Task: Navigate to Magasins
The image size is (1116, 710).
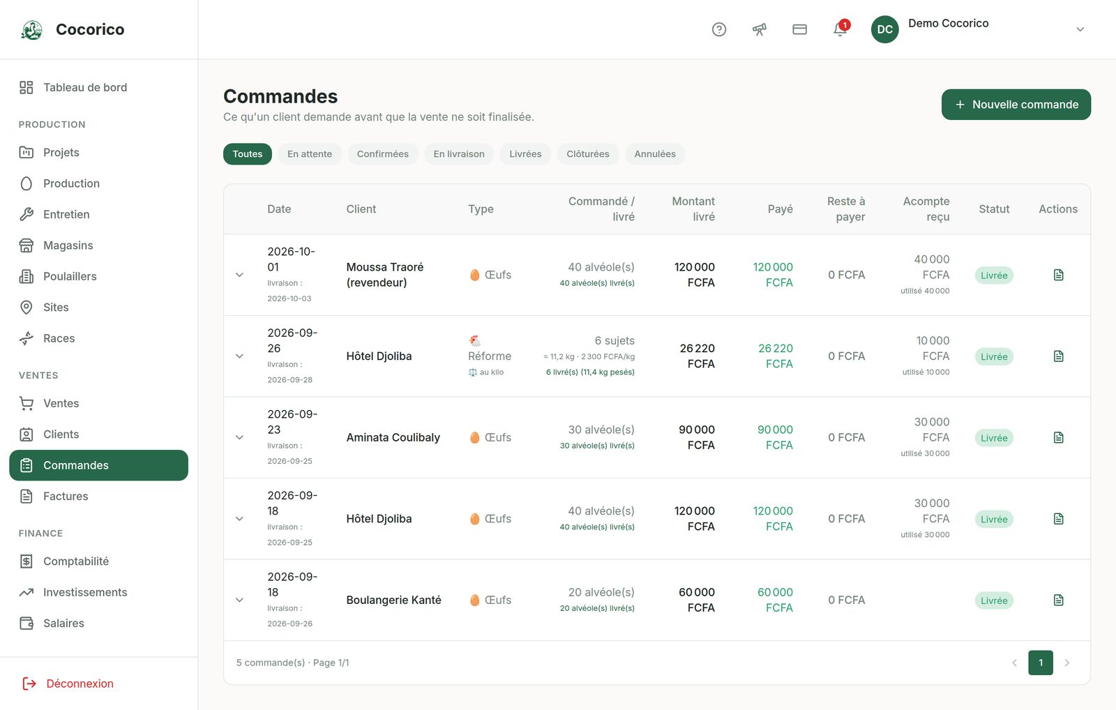Action: coord(98,246)
